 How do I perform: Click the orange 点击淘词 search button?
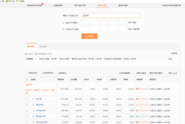pyautogui.click(x=89, y=36)
